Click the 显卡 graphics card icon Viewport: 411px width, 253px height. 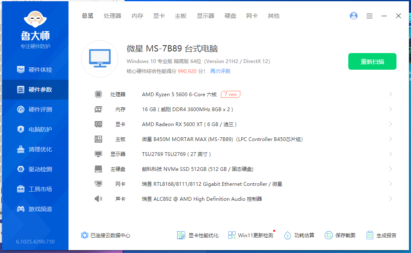(x=98, y=124)
